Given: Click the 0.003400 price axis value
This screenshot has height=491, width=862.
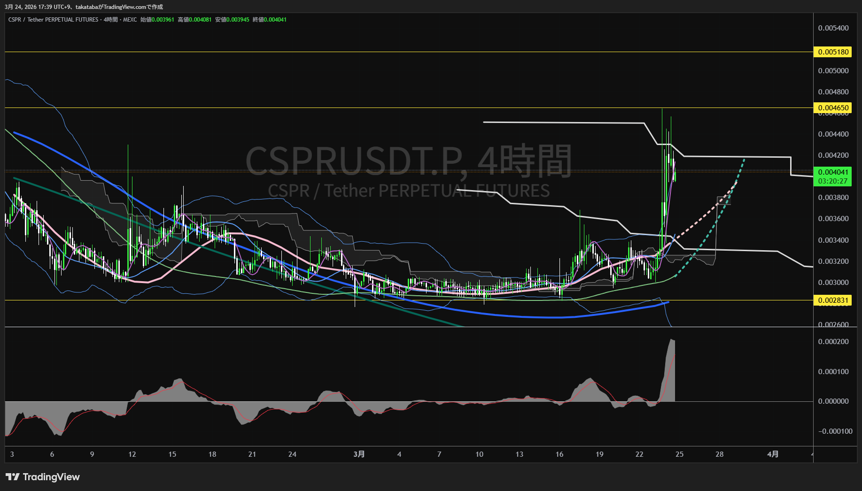Looking at the screenshot, I should 833,240.
